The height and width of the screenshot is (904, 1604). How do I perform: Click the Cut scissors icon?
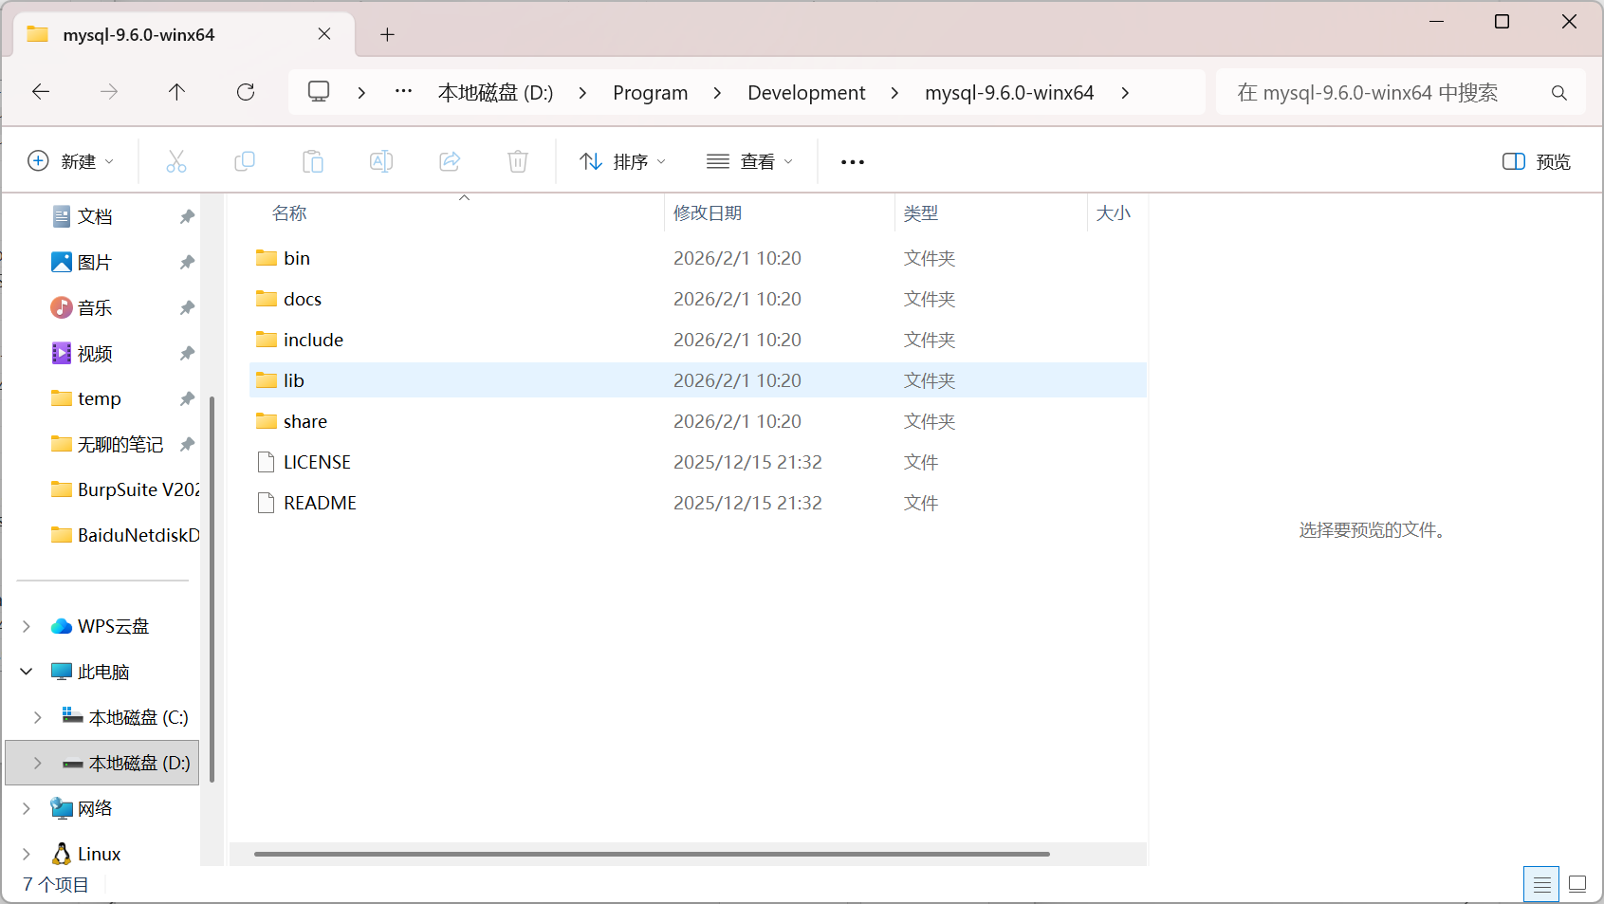click(176, 161)
